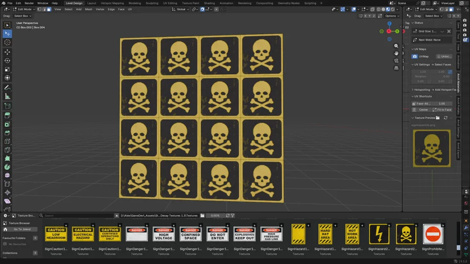The width and height of the screenshot is (470, 264).
Task: Select the Shrink/Fatten tool
Action: click(x=7, y=193)
